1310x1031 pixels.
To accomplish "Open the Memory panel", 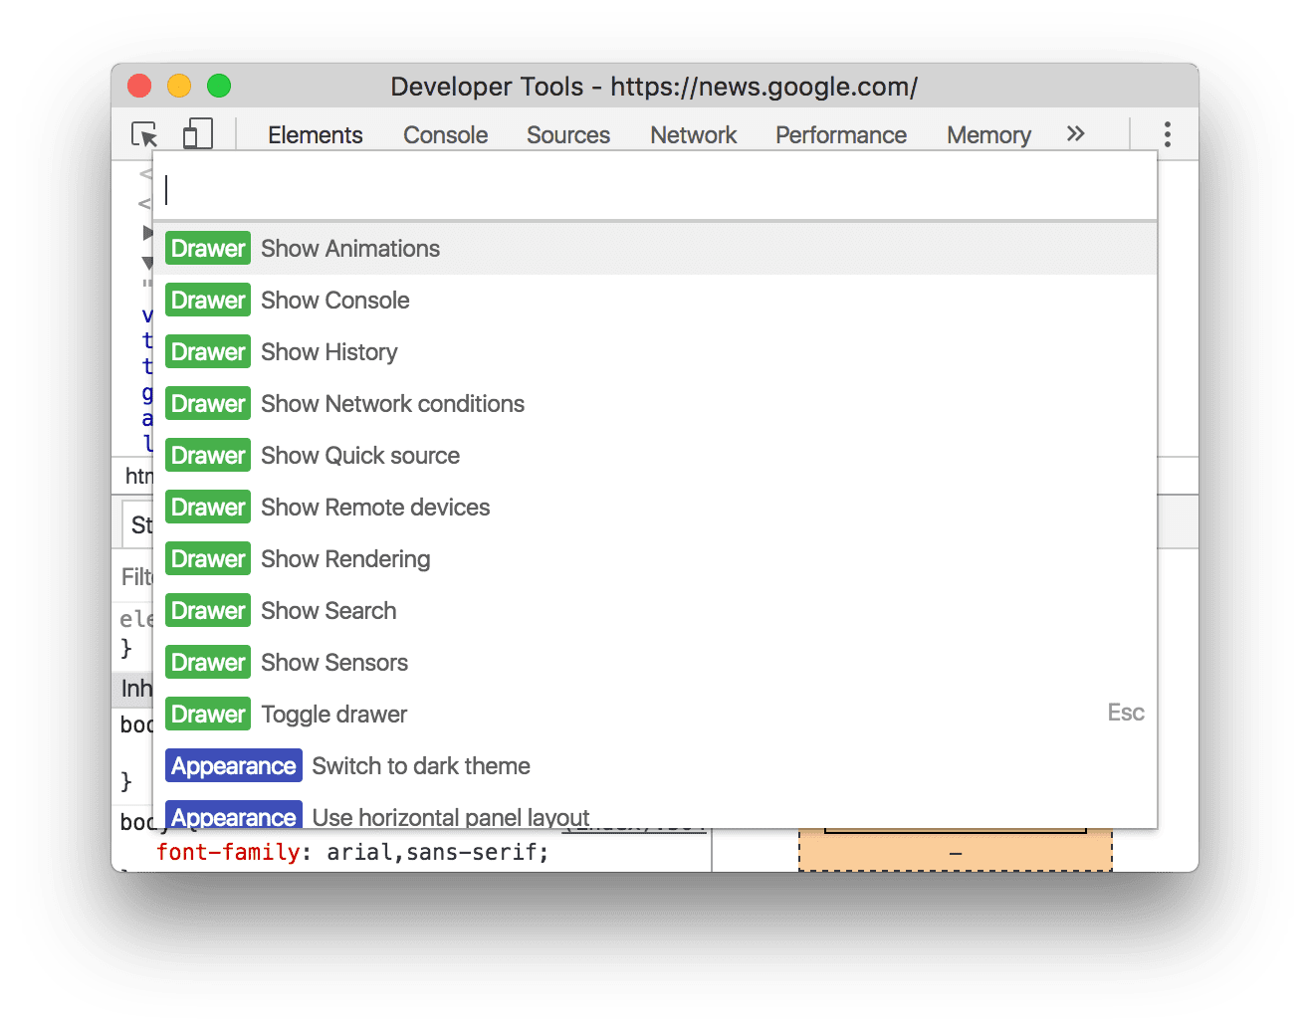I will [987, 133].
